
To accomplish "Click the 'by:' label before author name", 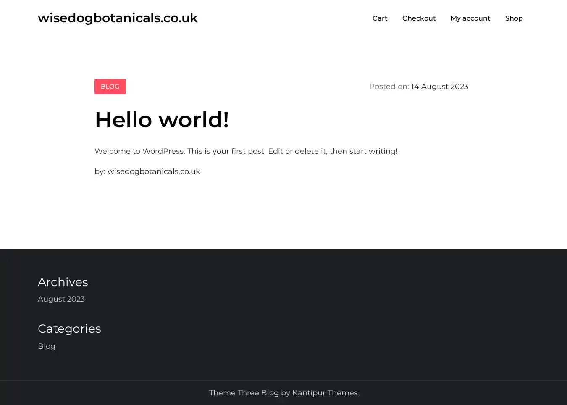I will tap(100, 171).
